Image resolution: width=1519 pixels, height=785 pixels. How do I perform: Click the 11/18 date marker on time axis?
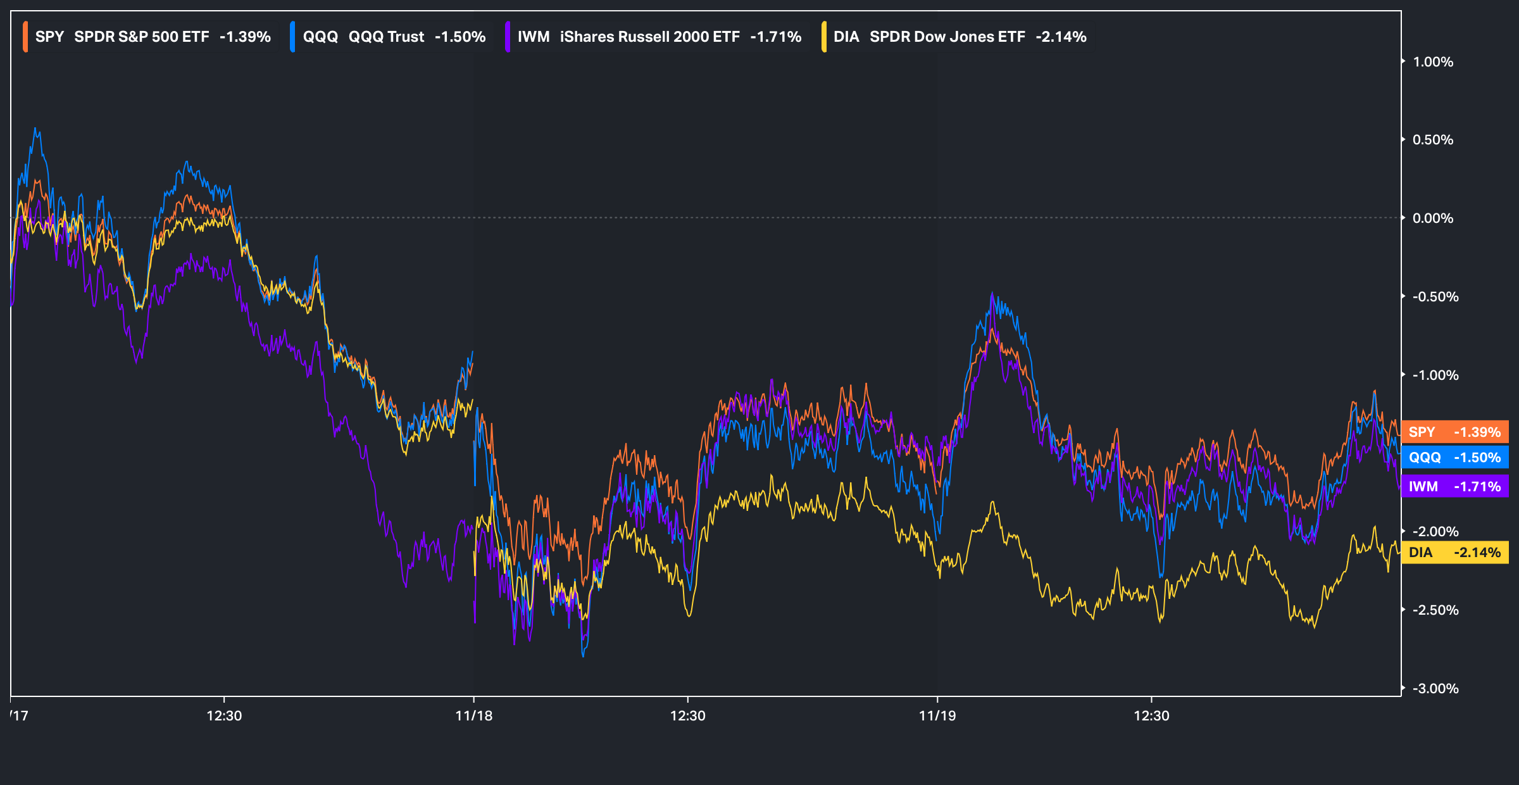473,715
